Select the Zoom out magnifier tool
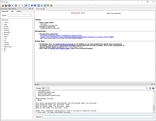The width and height of the screenshot is (156, 121). 19,6
